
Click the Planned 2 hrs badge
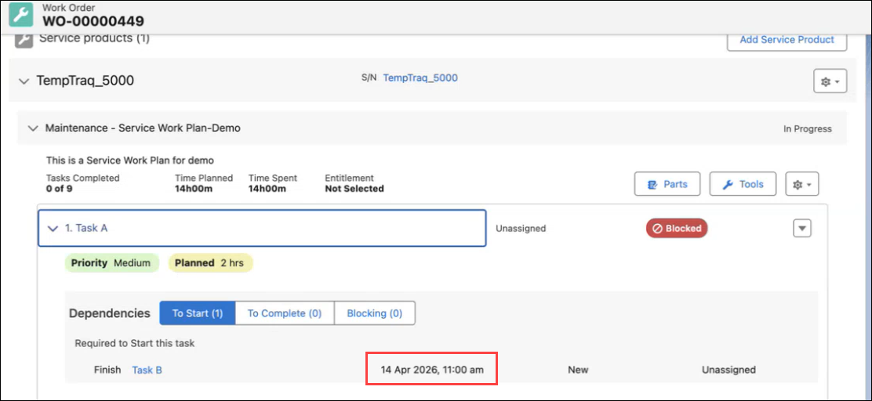209,262
